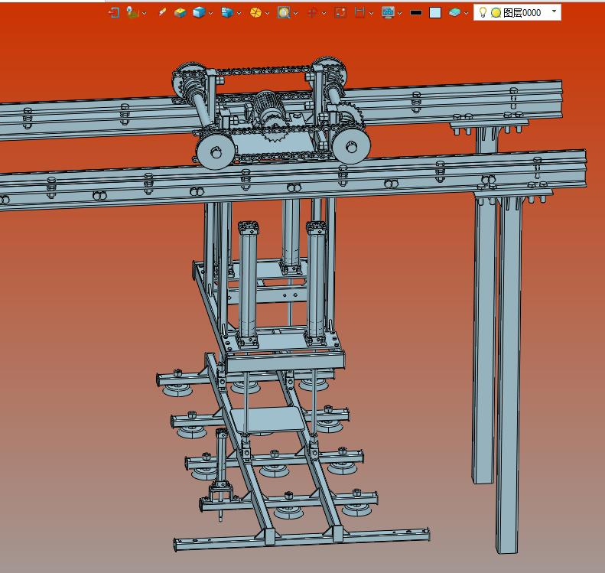Open the monitor display settings icon
Viewport: 605px width, 573px height.
point(388,13)
